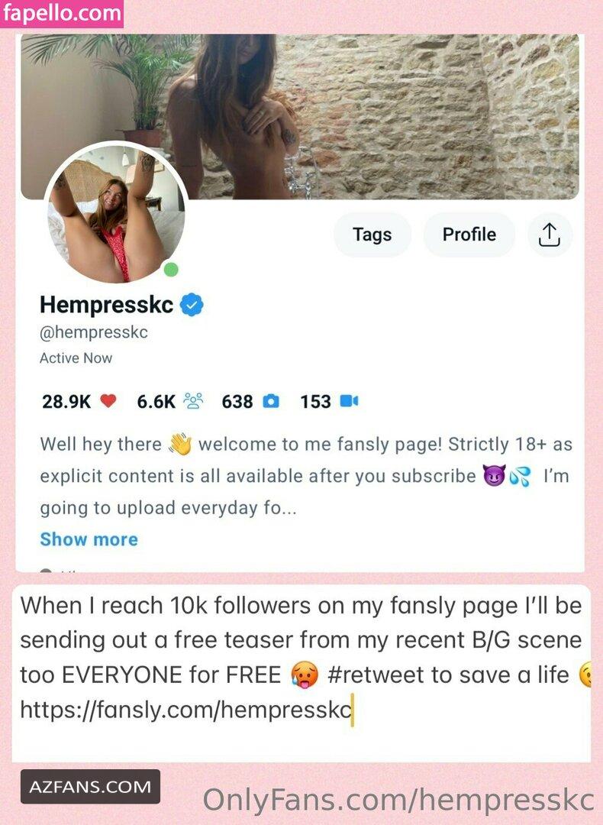Open the fansly.com/hempresskc link
The height and width of the screenshot is (825, 603).
coord(185,709)
